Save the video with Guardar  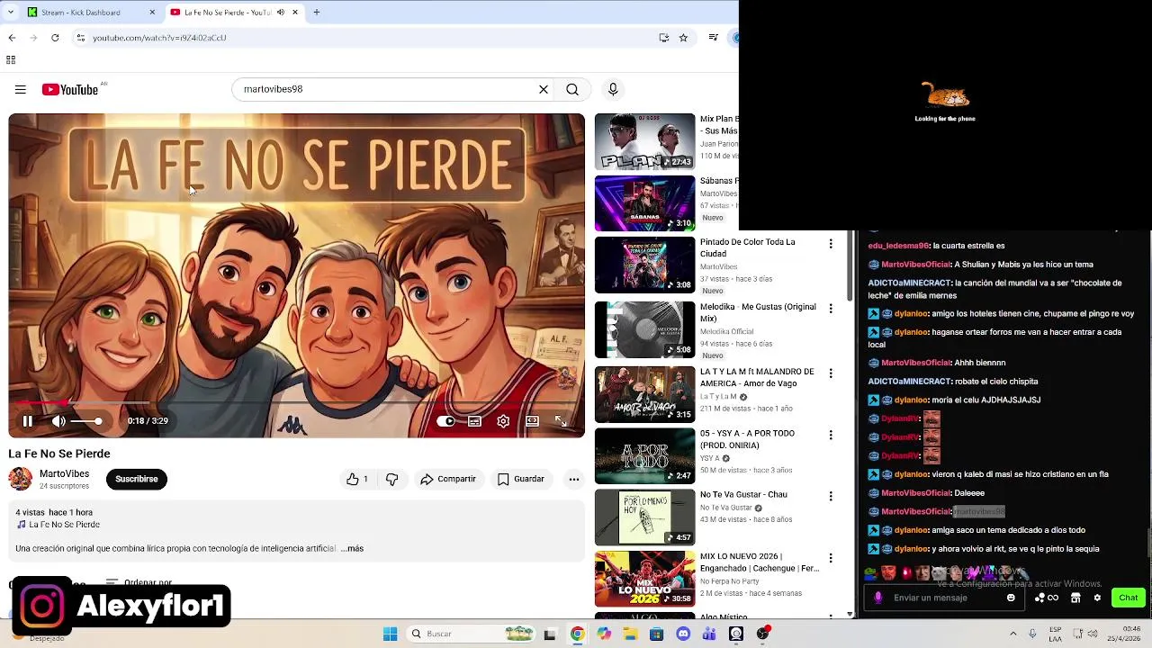[521, 479]
